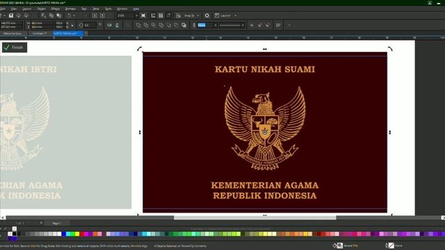
Task: Click the Export icon in the toolbar
Action: [102, 15]
